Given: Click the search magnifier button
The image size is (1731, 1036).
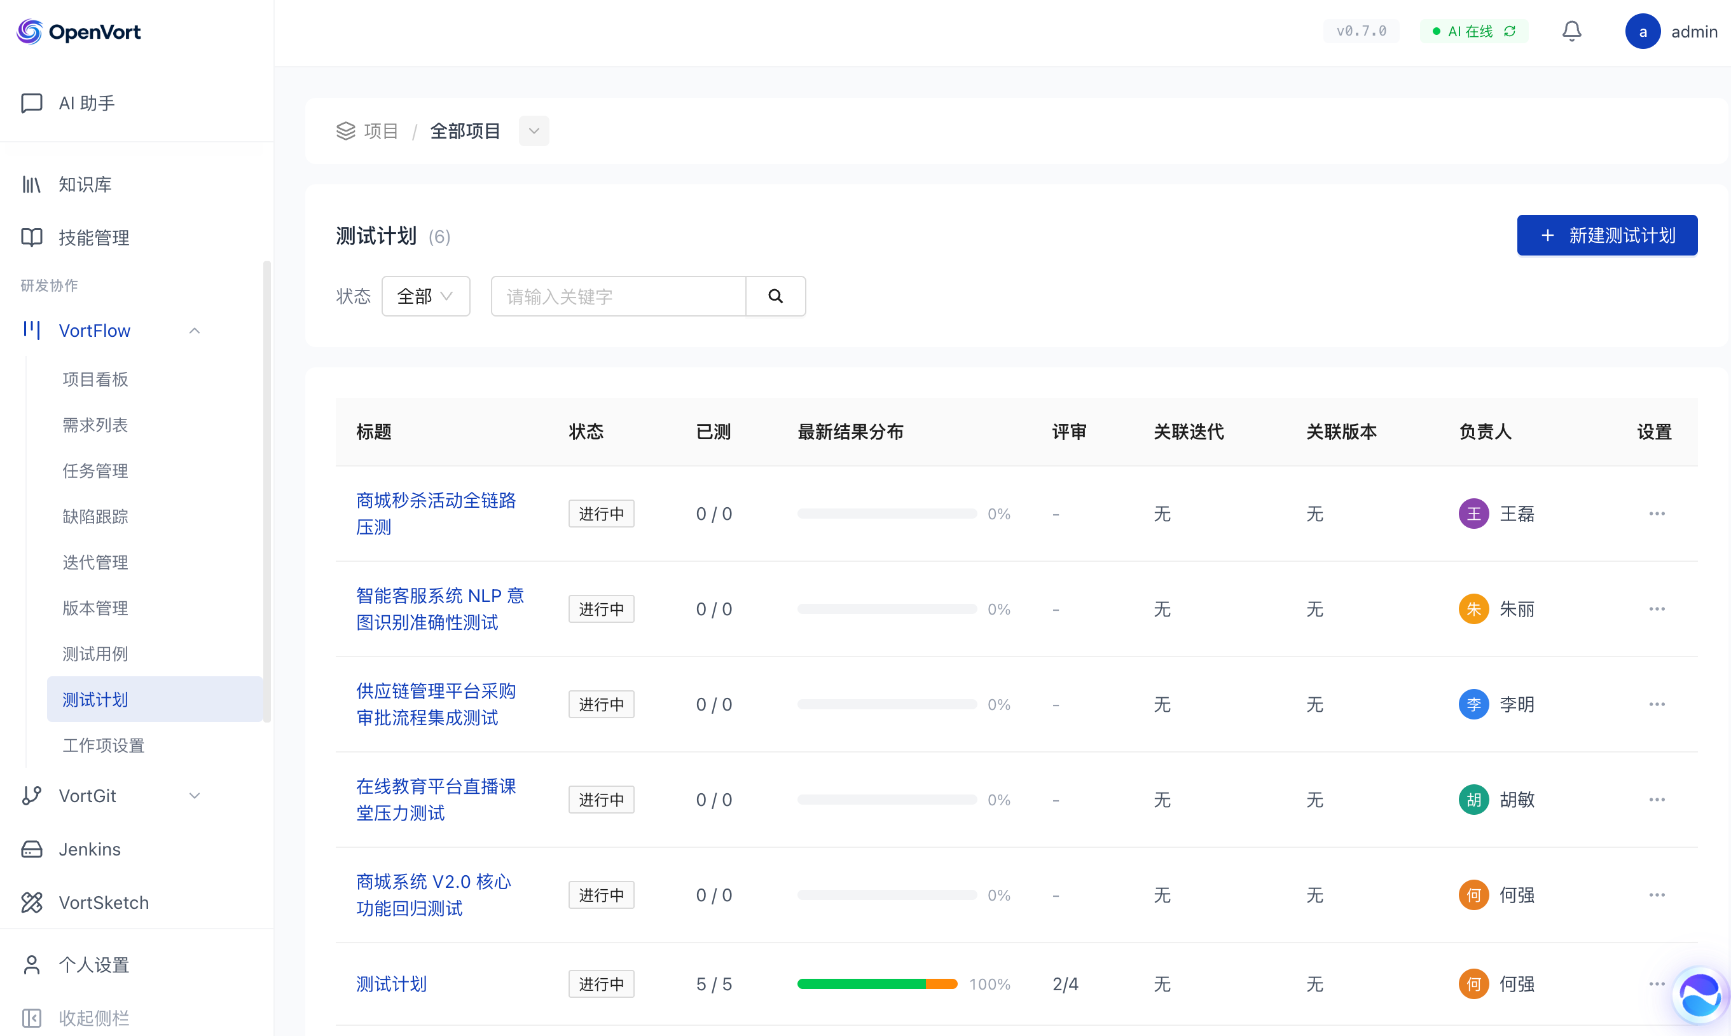Looking at the screenshot, I should (775, 296).
